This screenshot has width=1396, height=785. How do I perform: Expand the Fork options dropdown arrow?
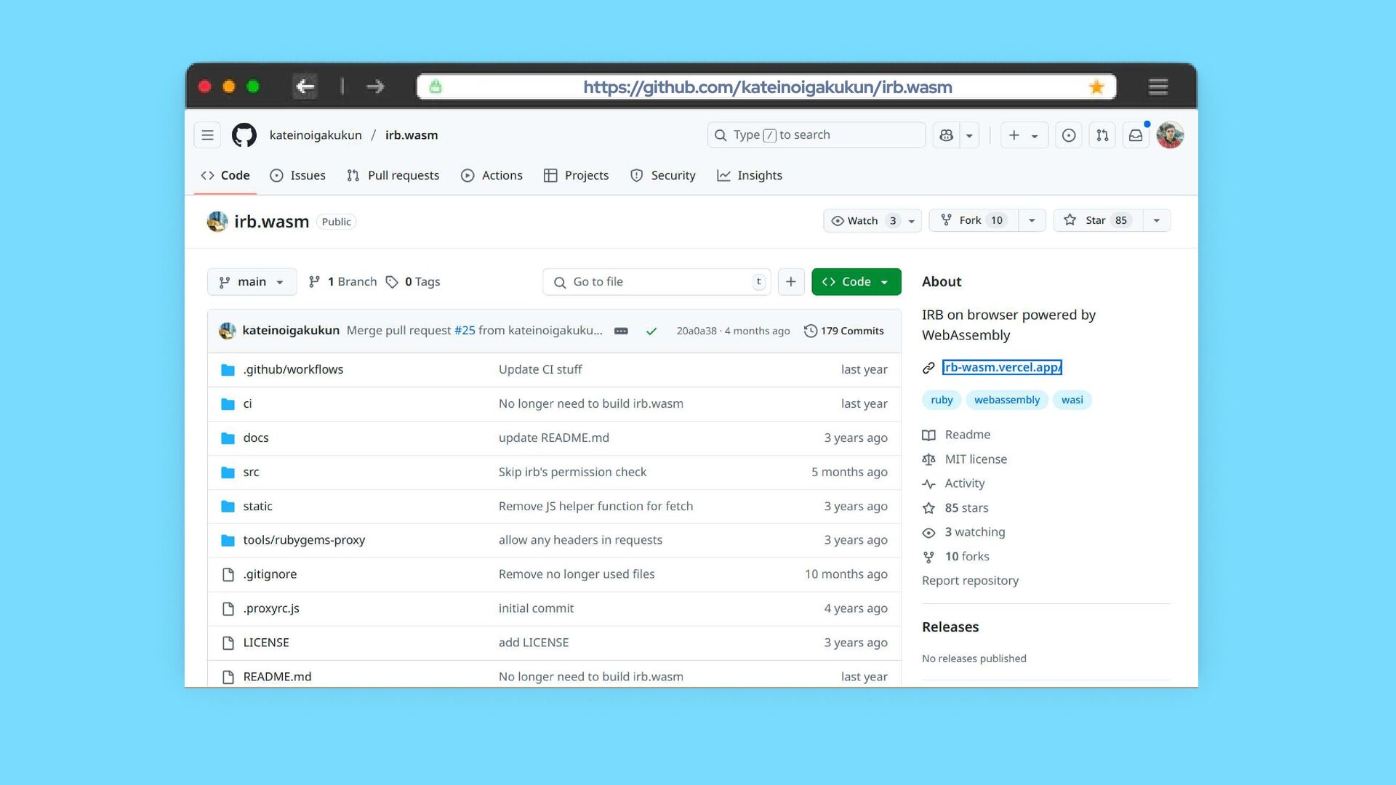(1032, 221)
